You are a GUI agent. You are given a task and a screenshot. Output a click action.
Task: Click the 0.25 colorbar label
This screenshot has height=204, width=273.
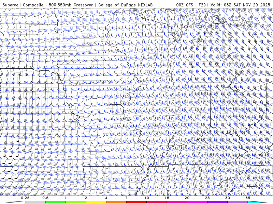25,198
